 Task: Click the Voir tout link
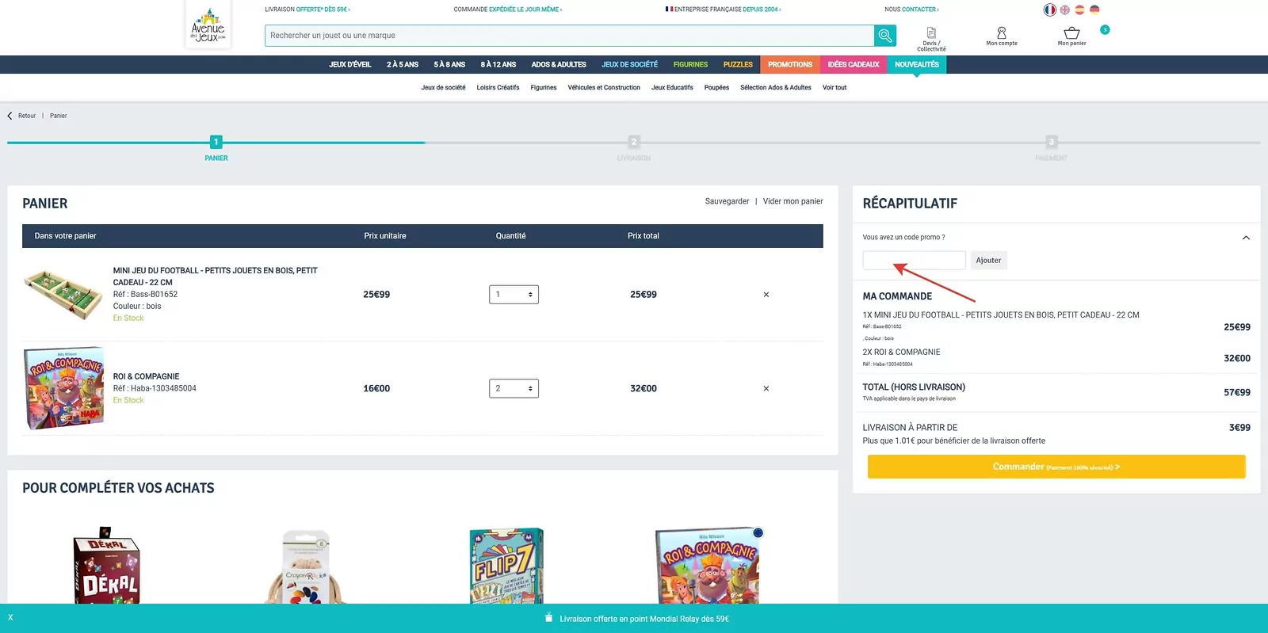coord(835,88)
